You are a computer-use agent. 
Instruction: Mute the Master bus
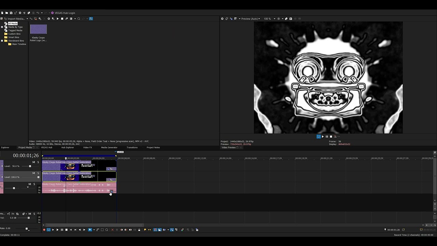coord(30,214)
